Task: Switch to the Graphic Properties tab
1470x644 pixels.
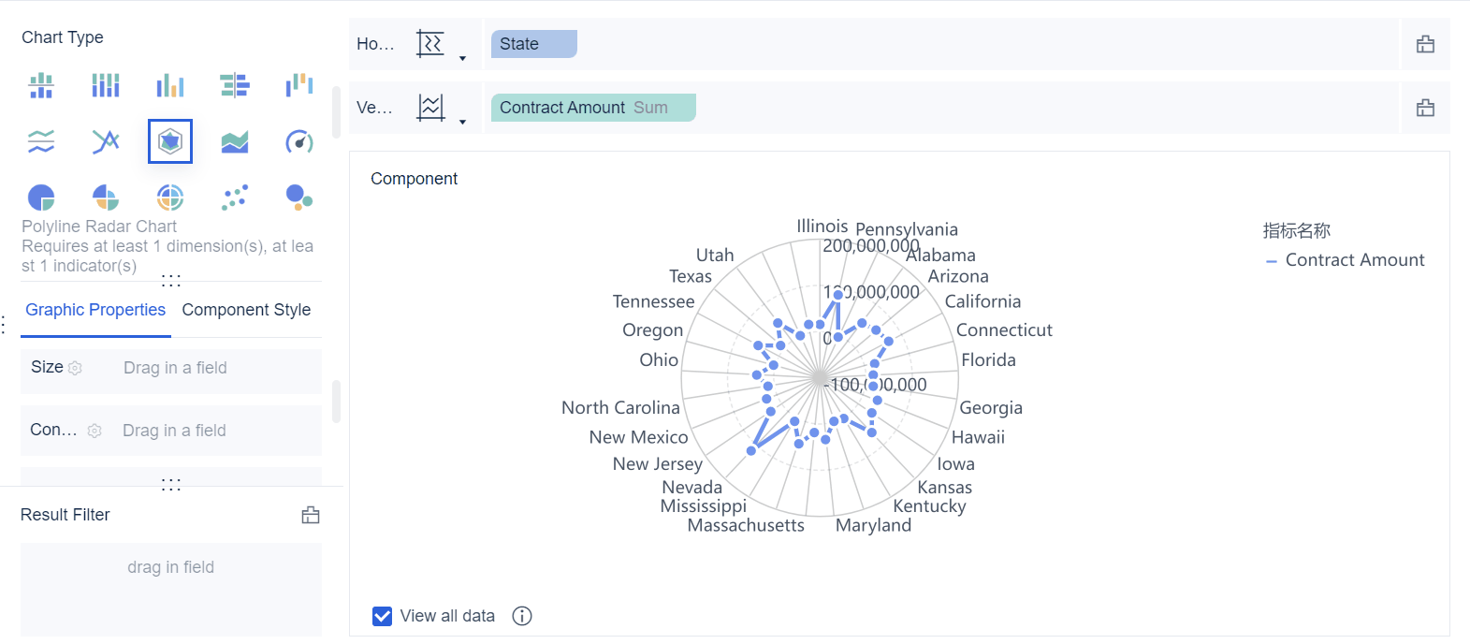Action: 95,310
